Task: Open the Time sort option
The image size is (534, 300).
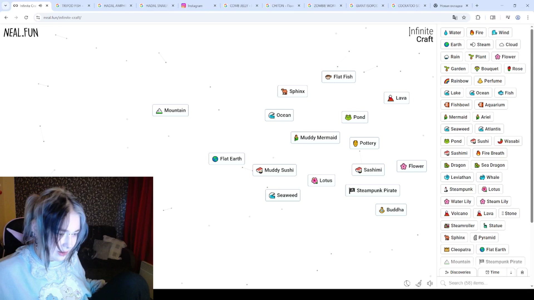Action: [x=492, y=272]
